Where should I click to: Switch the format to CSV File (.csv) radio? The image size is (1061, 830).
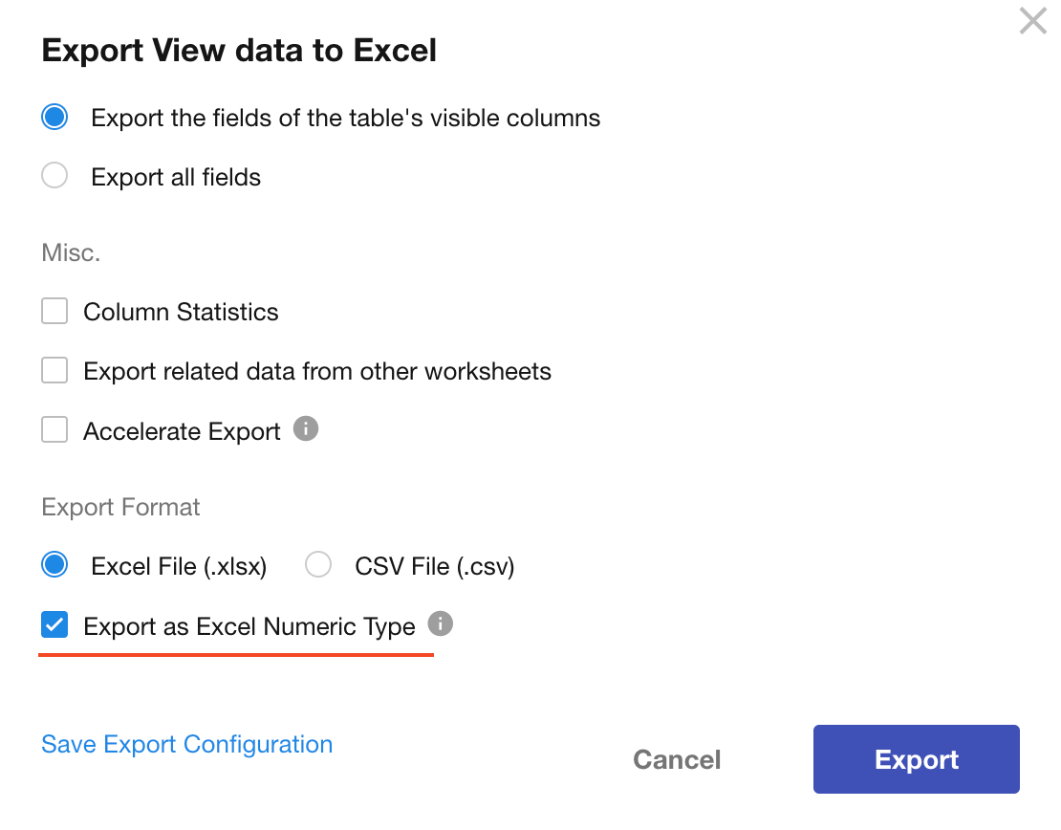click(x=318, y=565)
